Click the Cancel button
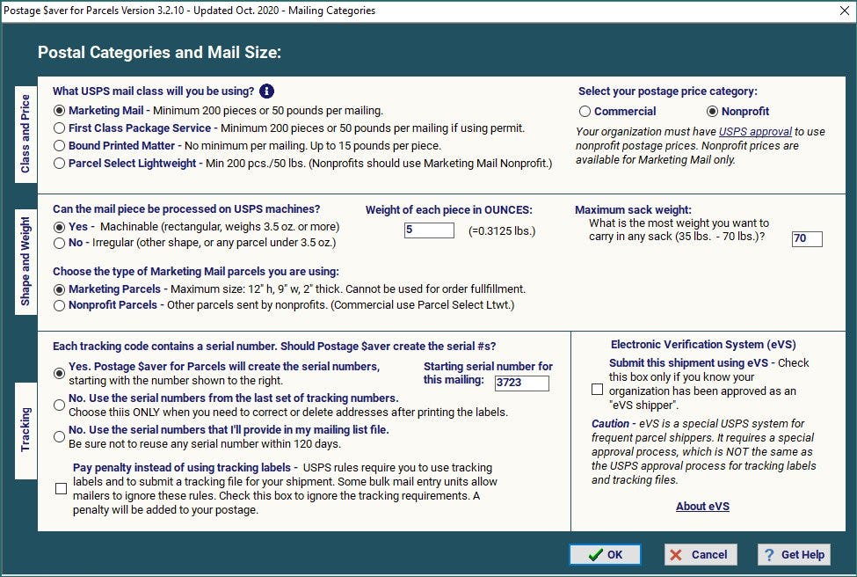This screenshot has height=577, width=857. point(701,555)
